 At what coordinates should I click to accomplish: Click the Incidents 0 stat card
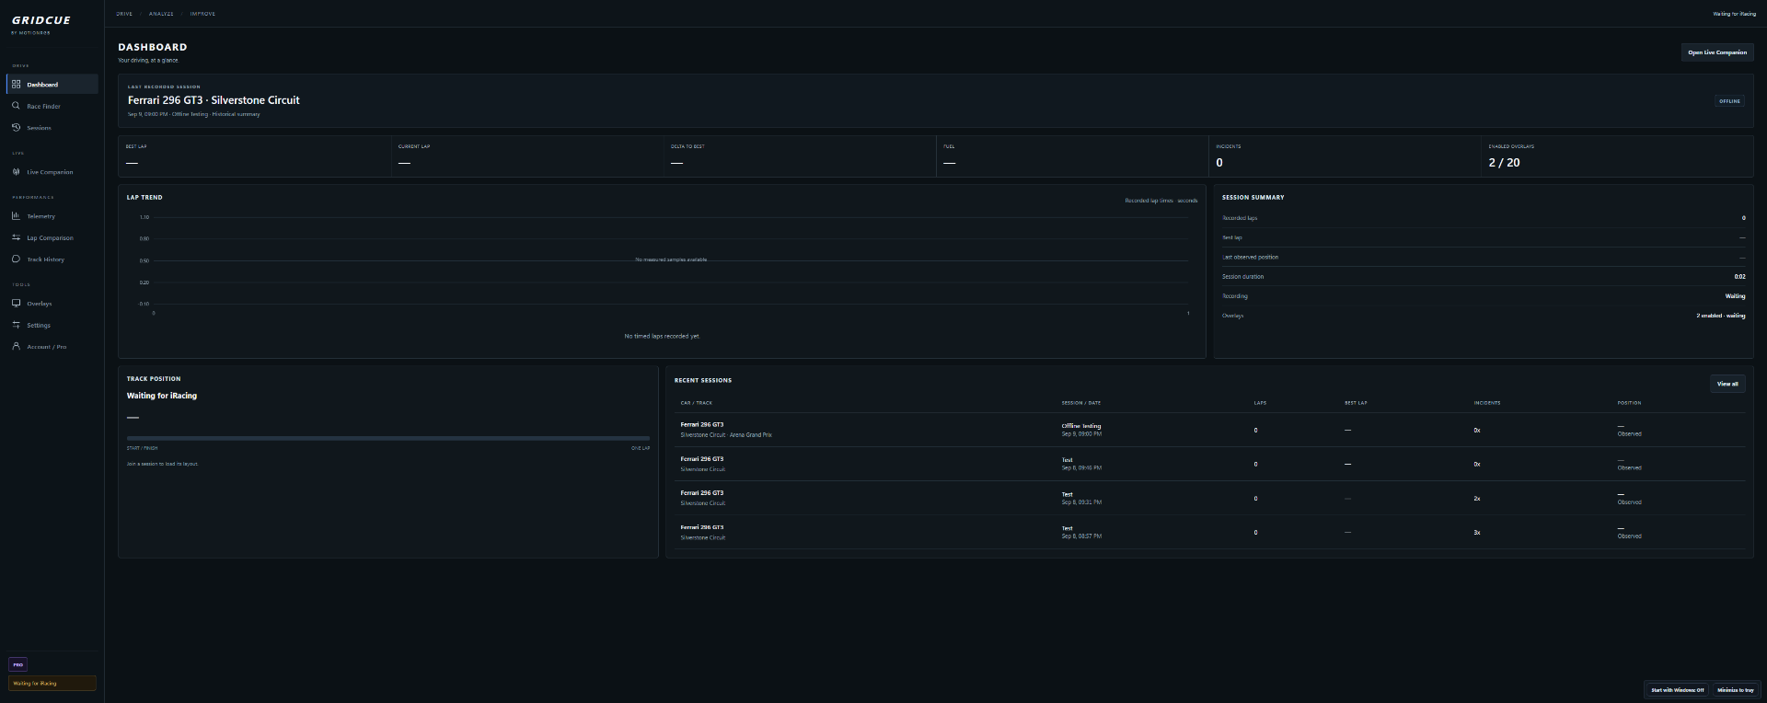1344,156
